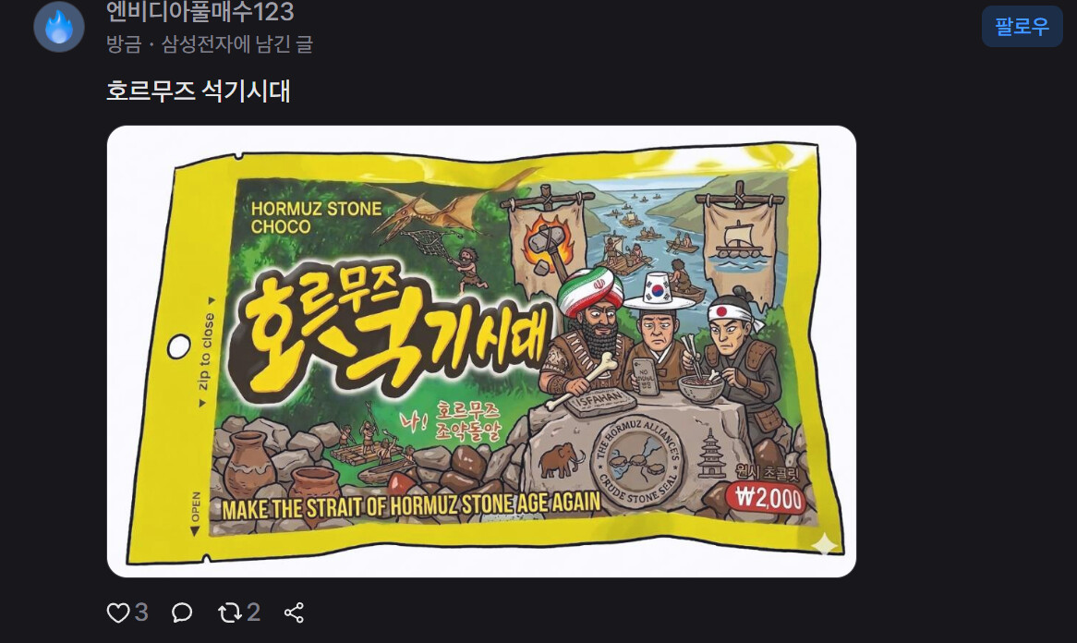Image resolution: width=1077 pixels, height=643 pixels.
Task: Share the post via the share icon
Action: pyautogui.click(x=294, y=613)
